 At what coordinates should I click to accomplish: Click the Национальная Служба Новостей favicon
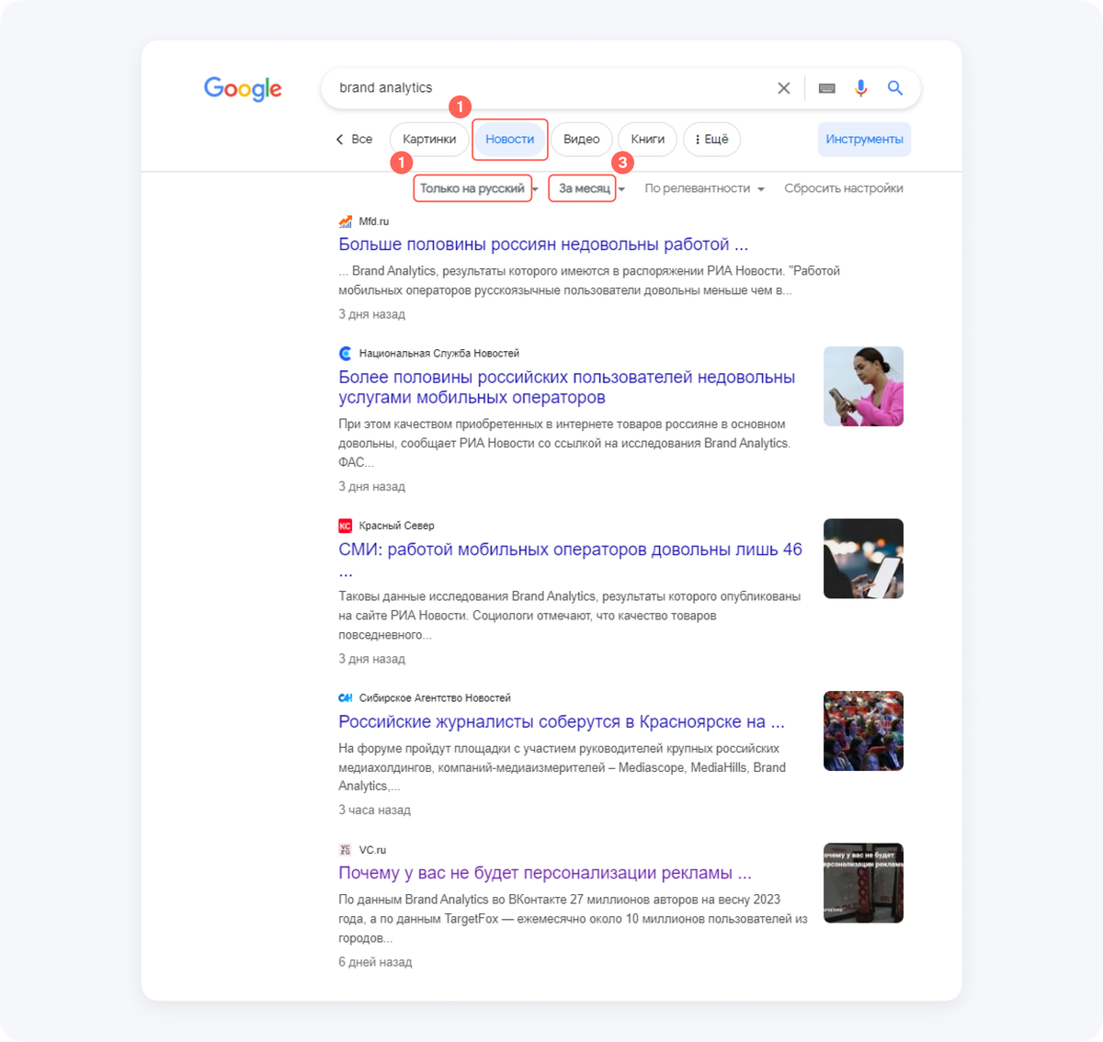pyautogui.click(x=346, y=353)
